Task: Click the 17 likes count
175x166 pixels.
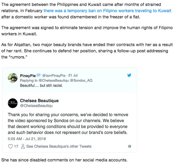Action: (16, 146)
